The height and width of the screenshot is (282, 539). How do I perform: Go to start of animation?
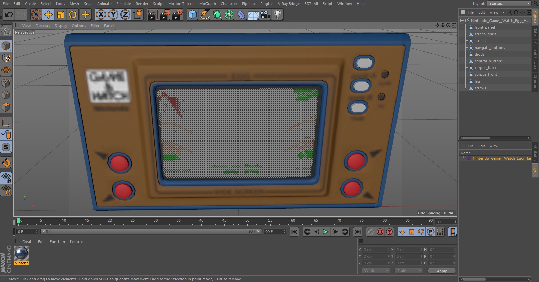294,232
